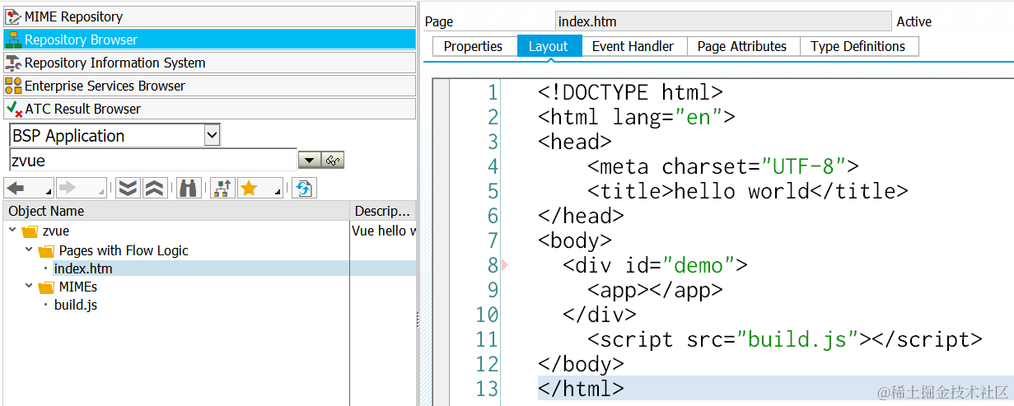This screenshot has height=406, width=1014.
Task: Click the Page name field index.htm
Action: pyautogui.click(x=723, y=21)
